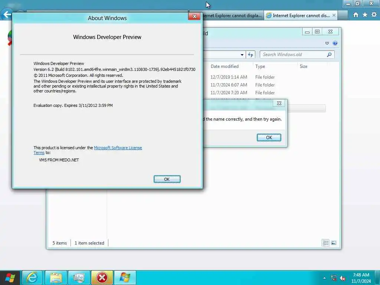The image size is (380, 285).
Task: Sort by the Size column header
Action: tap(304, 66)
